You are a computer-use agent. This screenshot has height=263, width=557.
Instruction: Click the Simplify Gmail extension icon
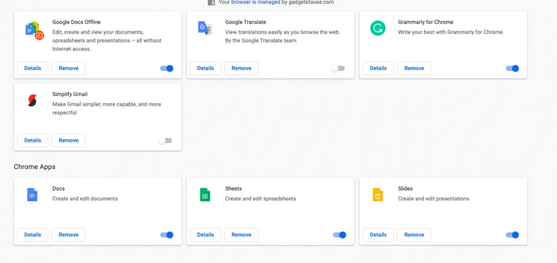click(32, 100)
